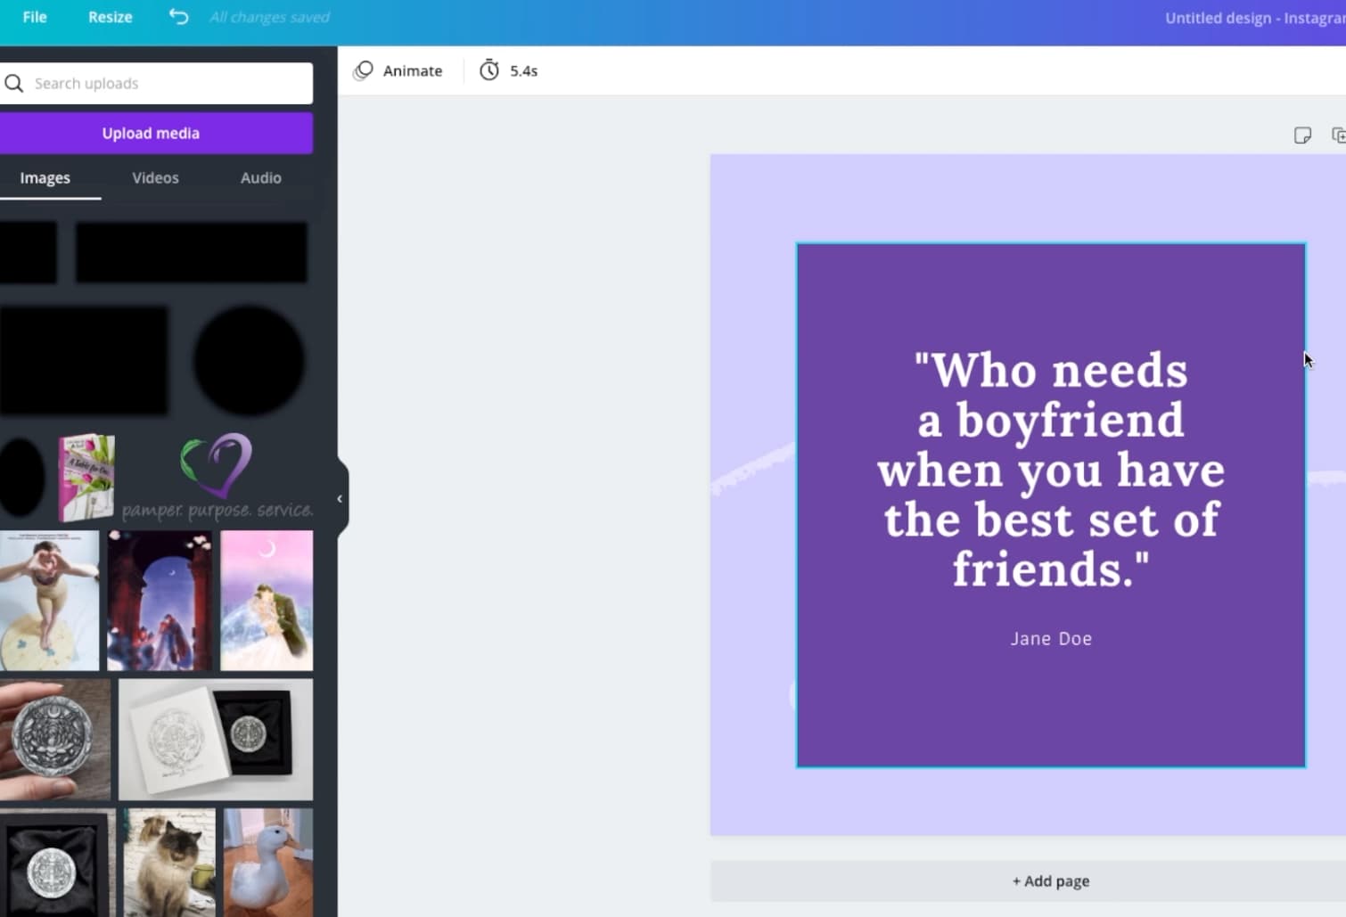Open the File menu
Screen dimensions: 1346x917
[x=34, y=16]
